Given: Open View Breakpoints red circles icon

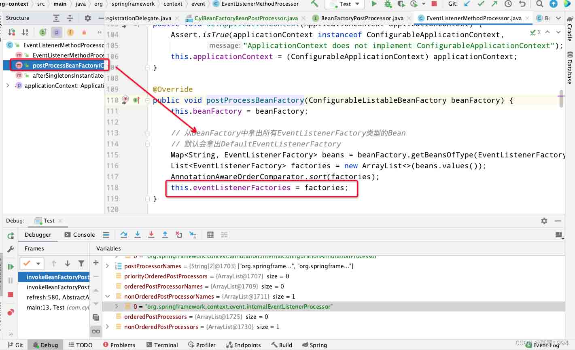Looking at the screenshot, I should (11, 312).
